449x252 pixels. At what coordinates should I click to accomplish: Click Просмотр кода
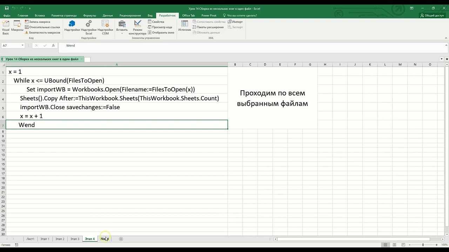pyautogui.click(x=160, y=27)
